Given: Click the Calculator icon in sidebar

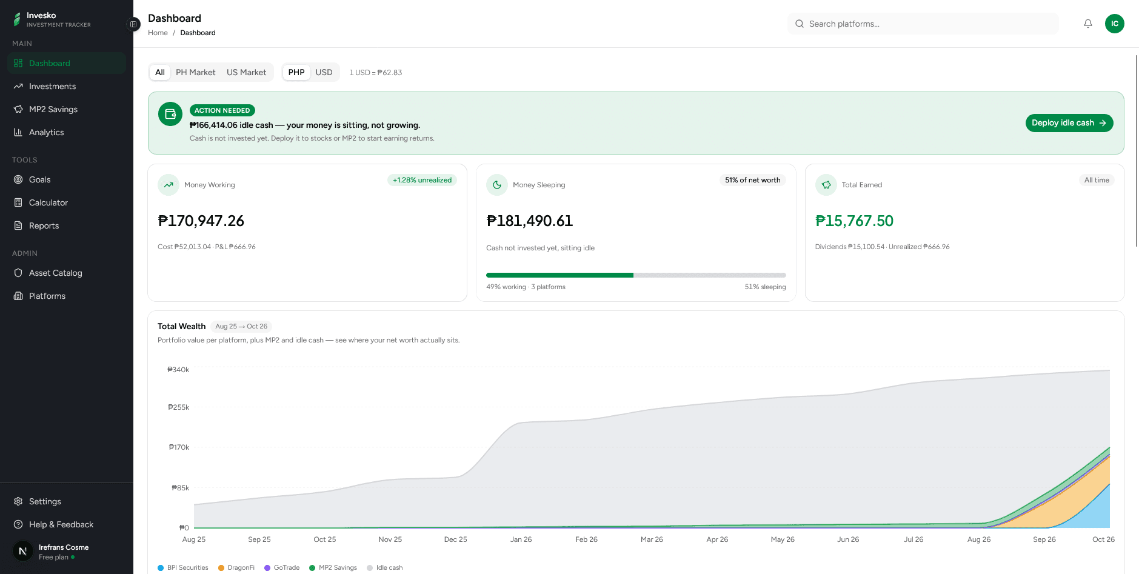Looking at the screenshot, I should (18, 202).
